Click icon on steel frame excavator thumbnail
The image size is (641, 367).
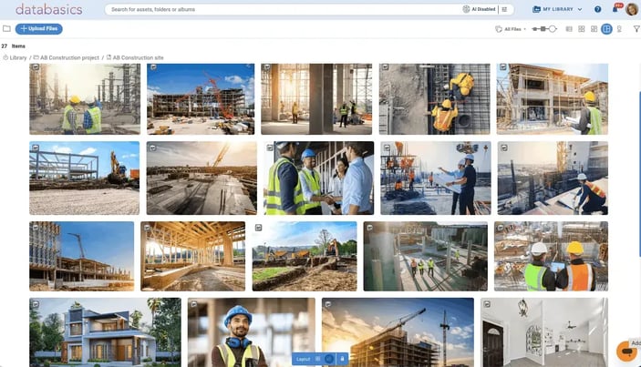pos(36,148)
